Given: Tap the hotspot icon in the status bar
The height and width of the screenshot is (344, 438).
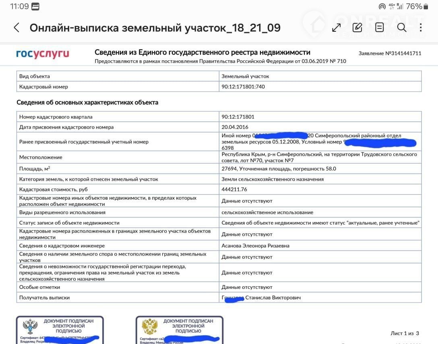Looking at the screenshot, I should [382, 6].
